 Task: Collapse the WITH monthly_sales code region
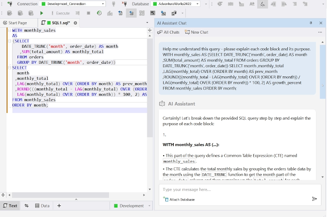tap(10, 30)
